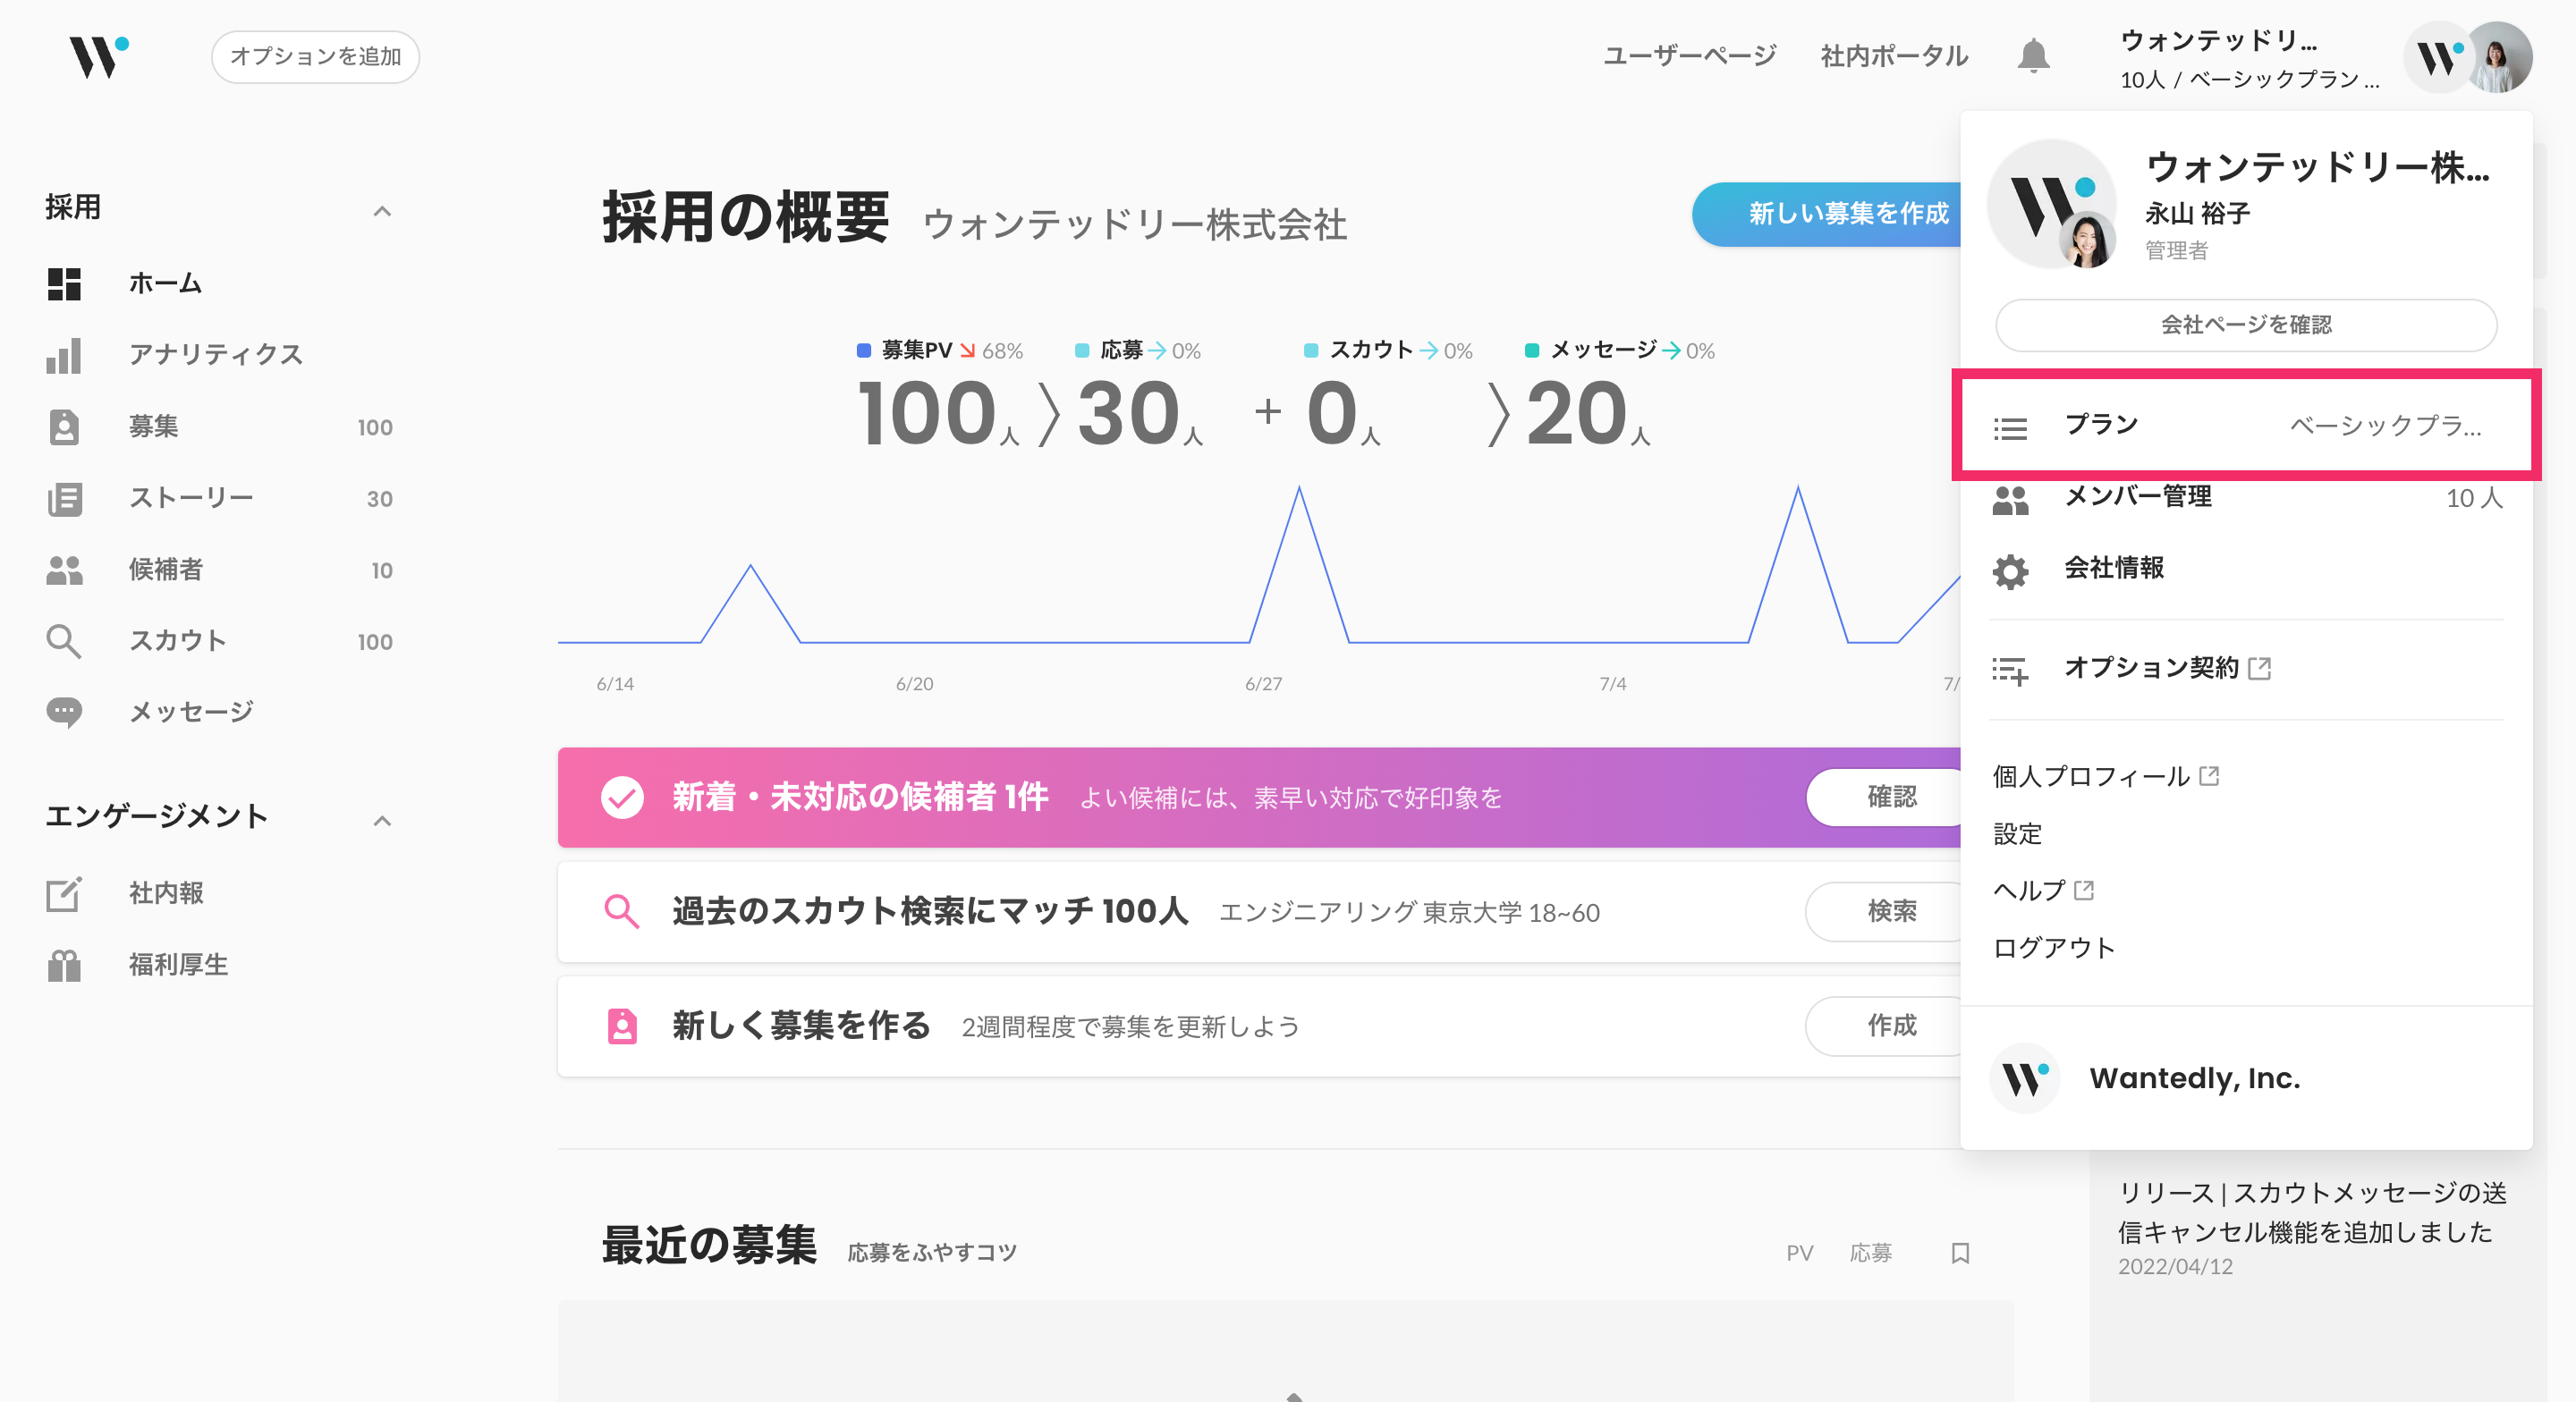Click the 6/27 peak on the chart
Screen dimensions: 2576x1402
(1298, 489)
